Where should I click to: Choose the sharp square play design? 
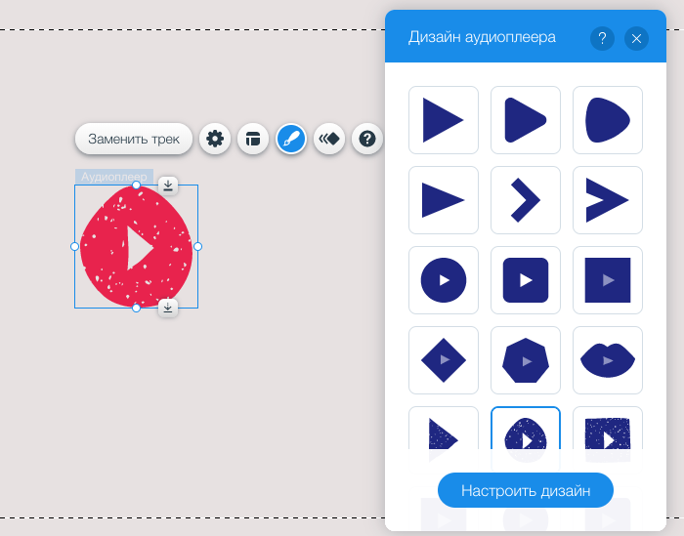(x=608, y=280)
